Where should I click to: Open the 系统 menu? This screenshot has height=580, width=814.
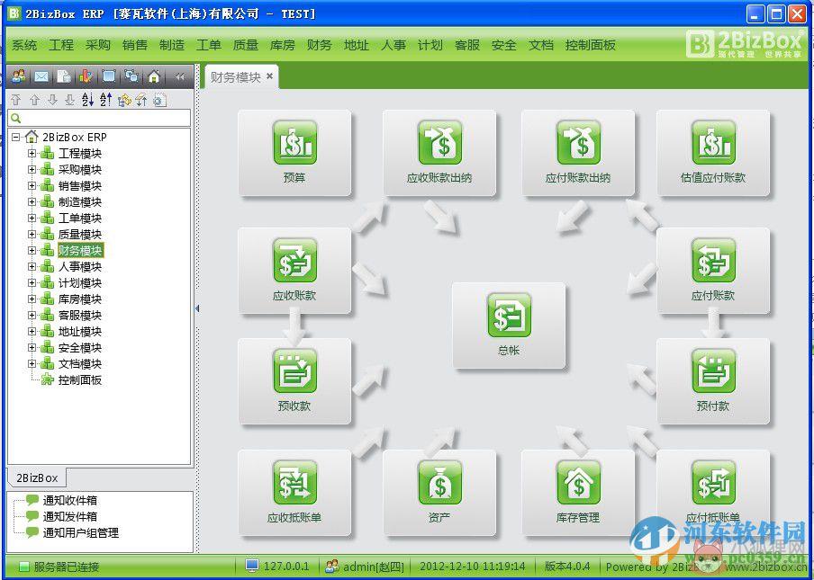point(24,45)
